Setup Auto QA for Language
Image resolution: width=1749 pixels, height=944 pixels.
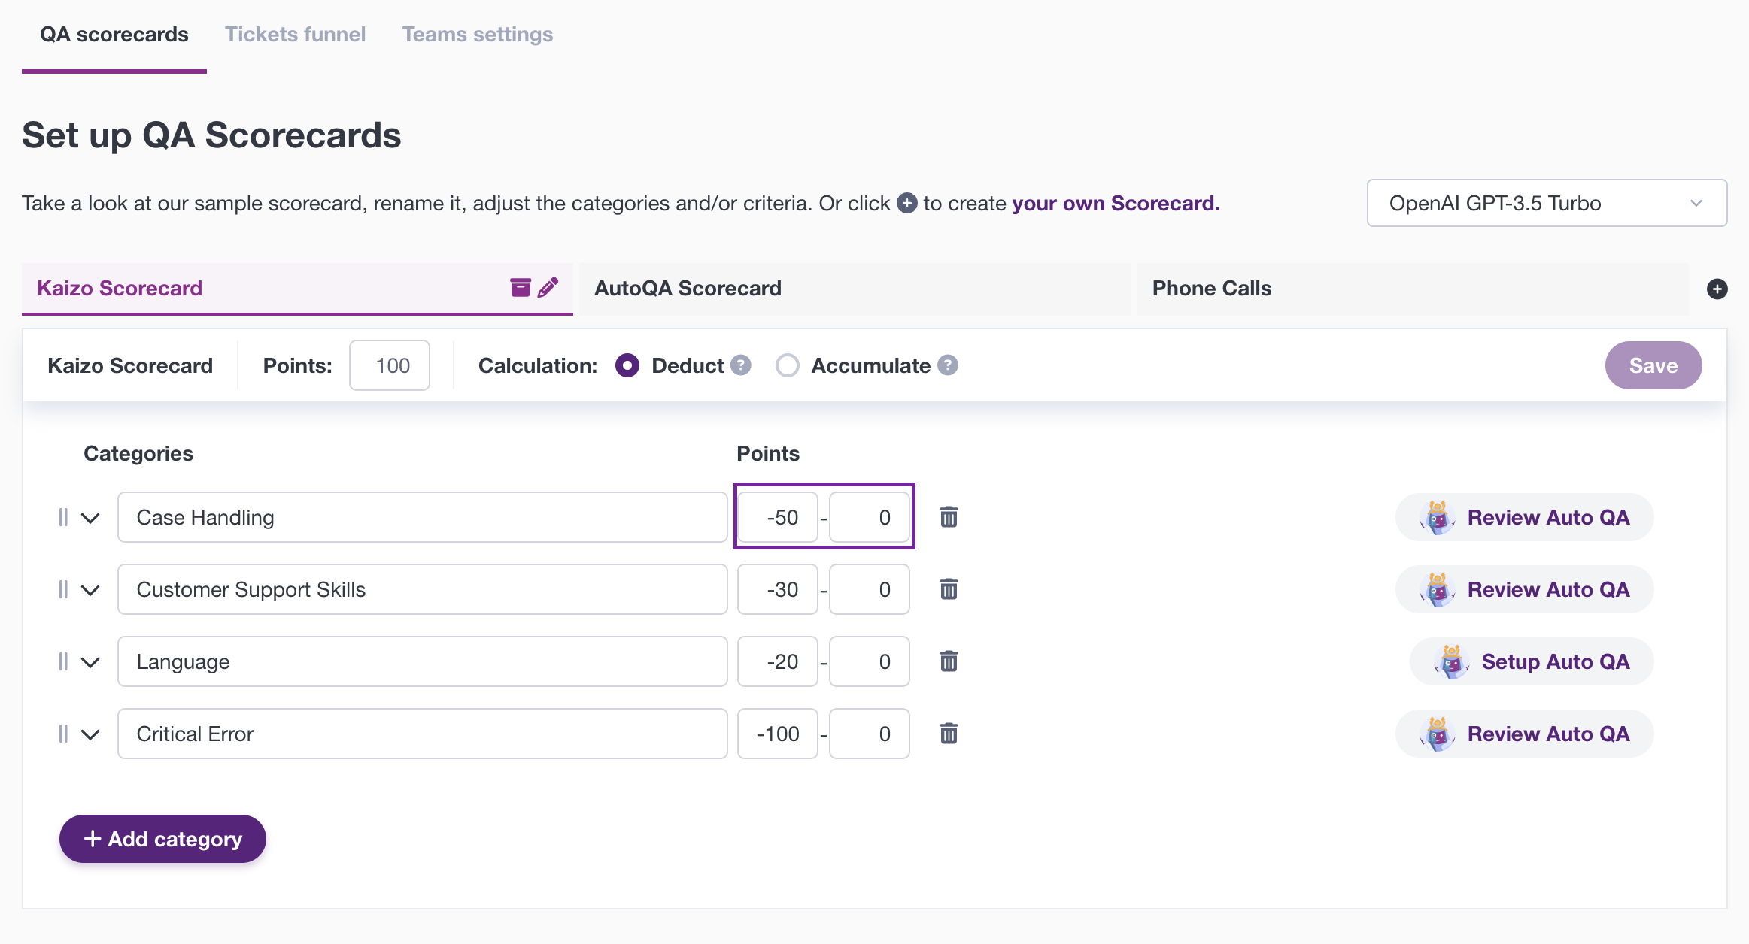(1532, 661)
